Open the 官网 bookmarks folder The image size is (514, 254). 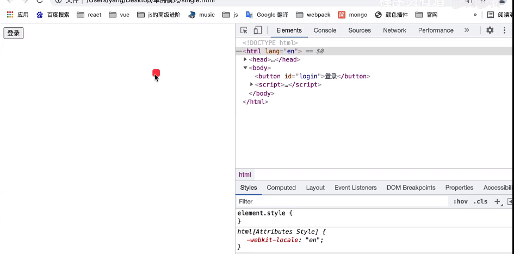(426, 15)
